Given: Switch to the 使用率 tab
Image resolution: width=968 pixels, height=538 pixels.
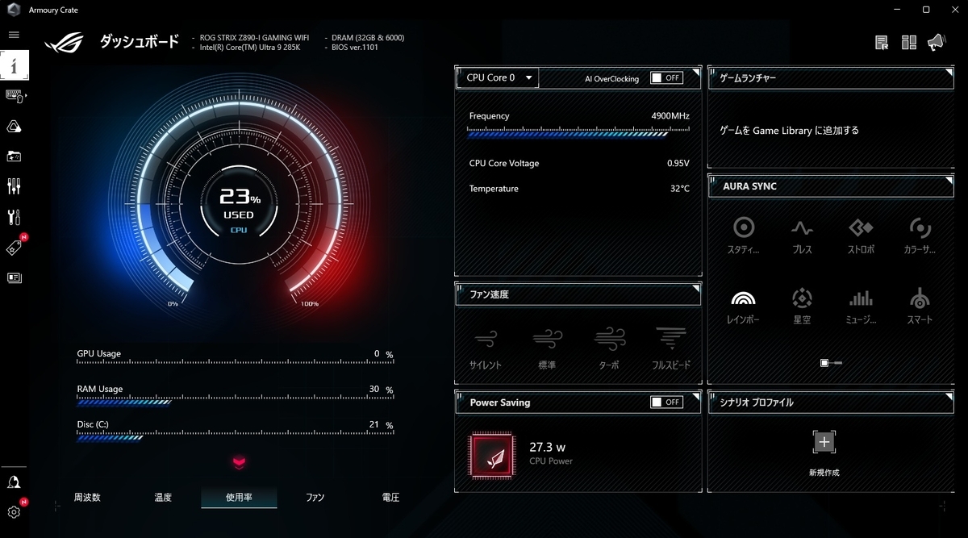Looking at the screenshot, I should (239, 498).
